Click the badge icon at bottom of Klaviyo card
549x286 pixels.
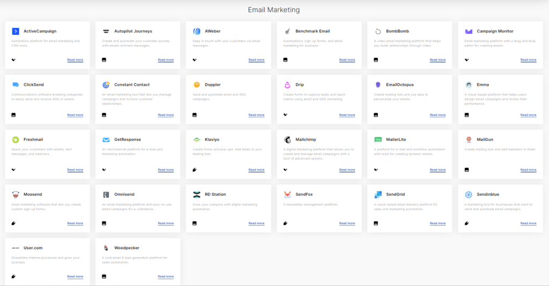(x=195, y=169)
